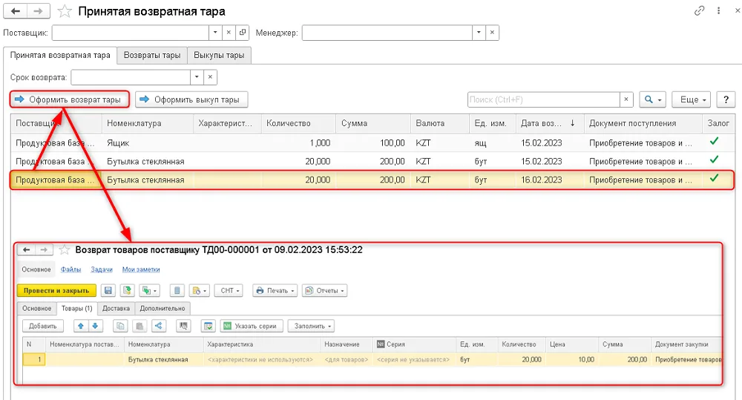Image resolution: width=742 pixels, height=400 pixels.
Task: Click the yellow Провести и закрыть button
Action: tap(56, 291)
